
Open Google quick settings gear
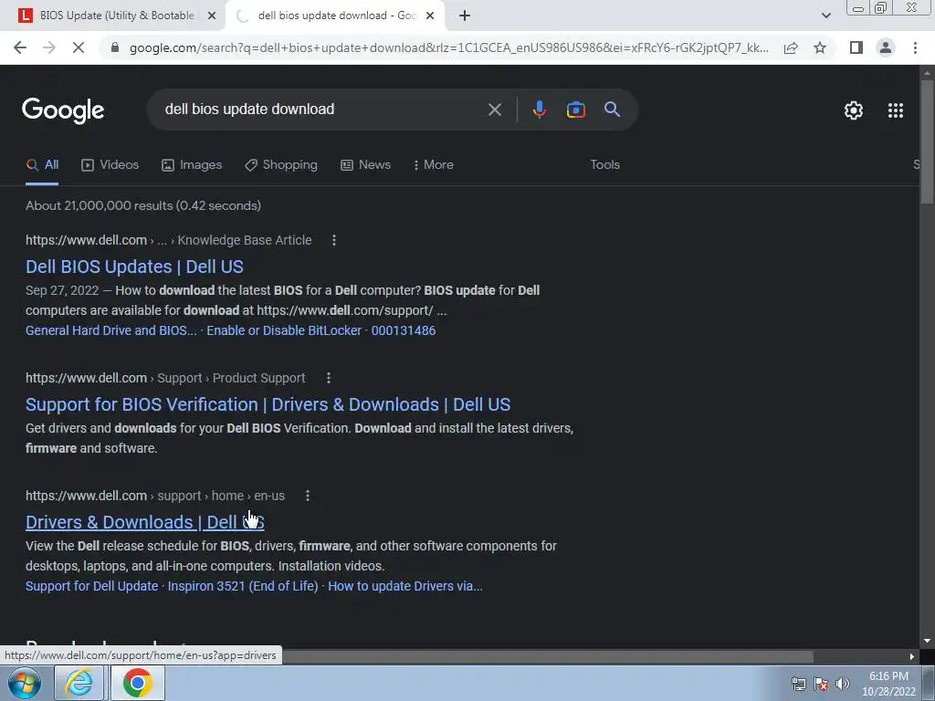click(854, 110)
